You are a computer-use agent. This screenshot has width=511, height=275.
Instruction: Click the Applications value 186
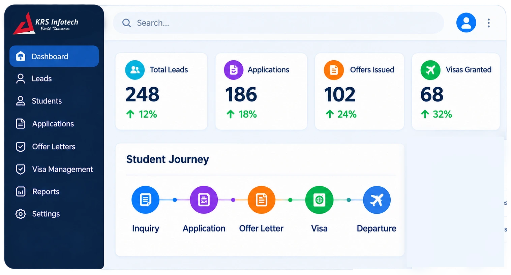241,94
